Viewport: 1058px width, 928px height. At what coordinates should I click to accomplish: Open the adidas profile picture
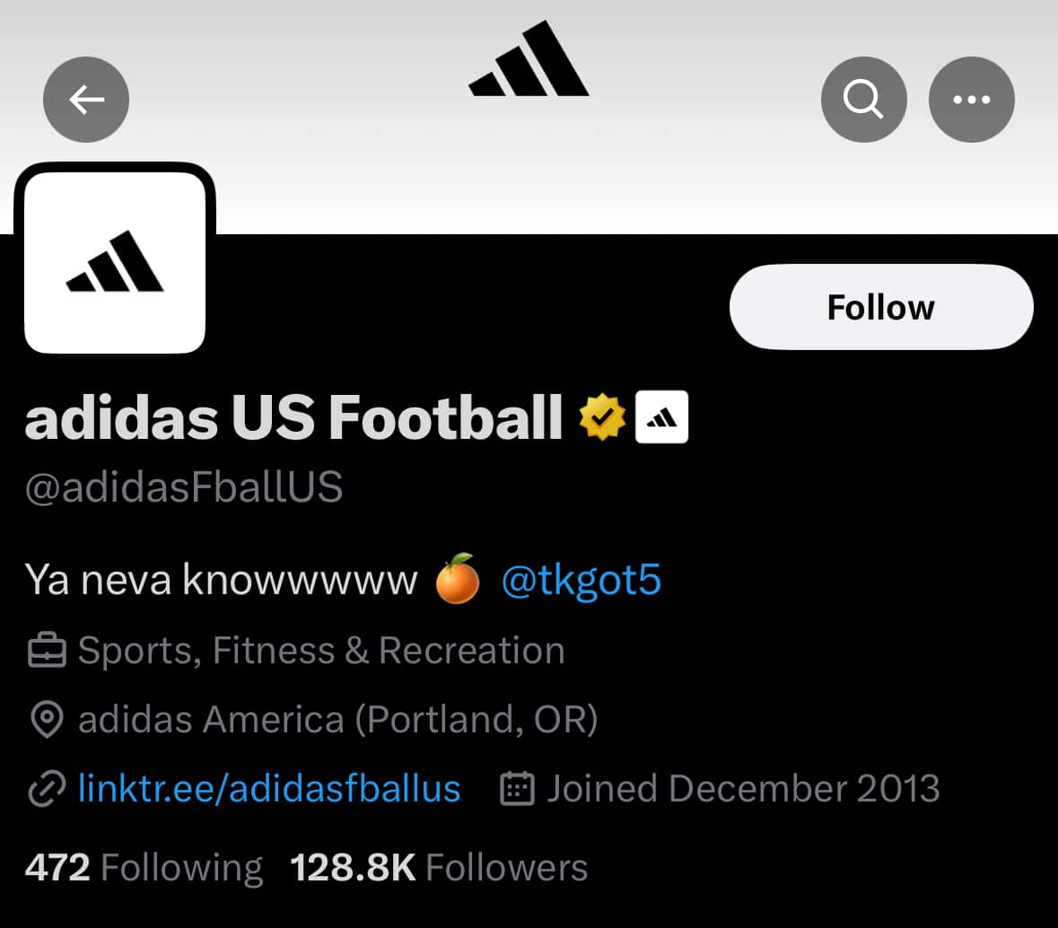point(115,262)
